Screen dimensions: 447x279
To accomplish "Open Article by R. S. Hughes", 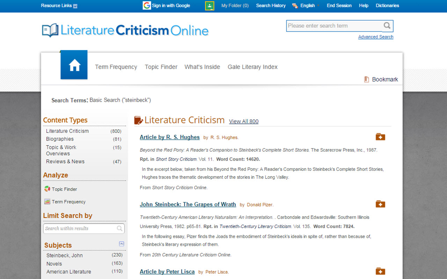I will [170, 137].
